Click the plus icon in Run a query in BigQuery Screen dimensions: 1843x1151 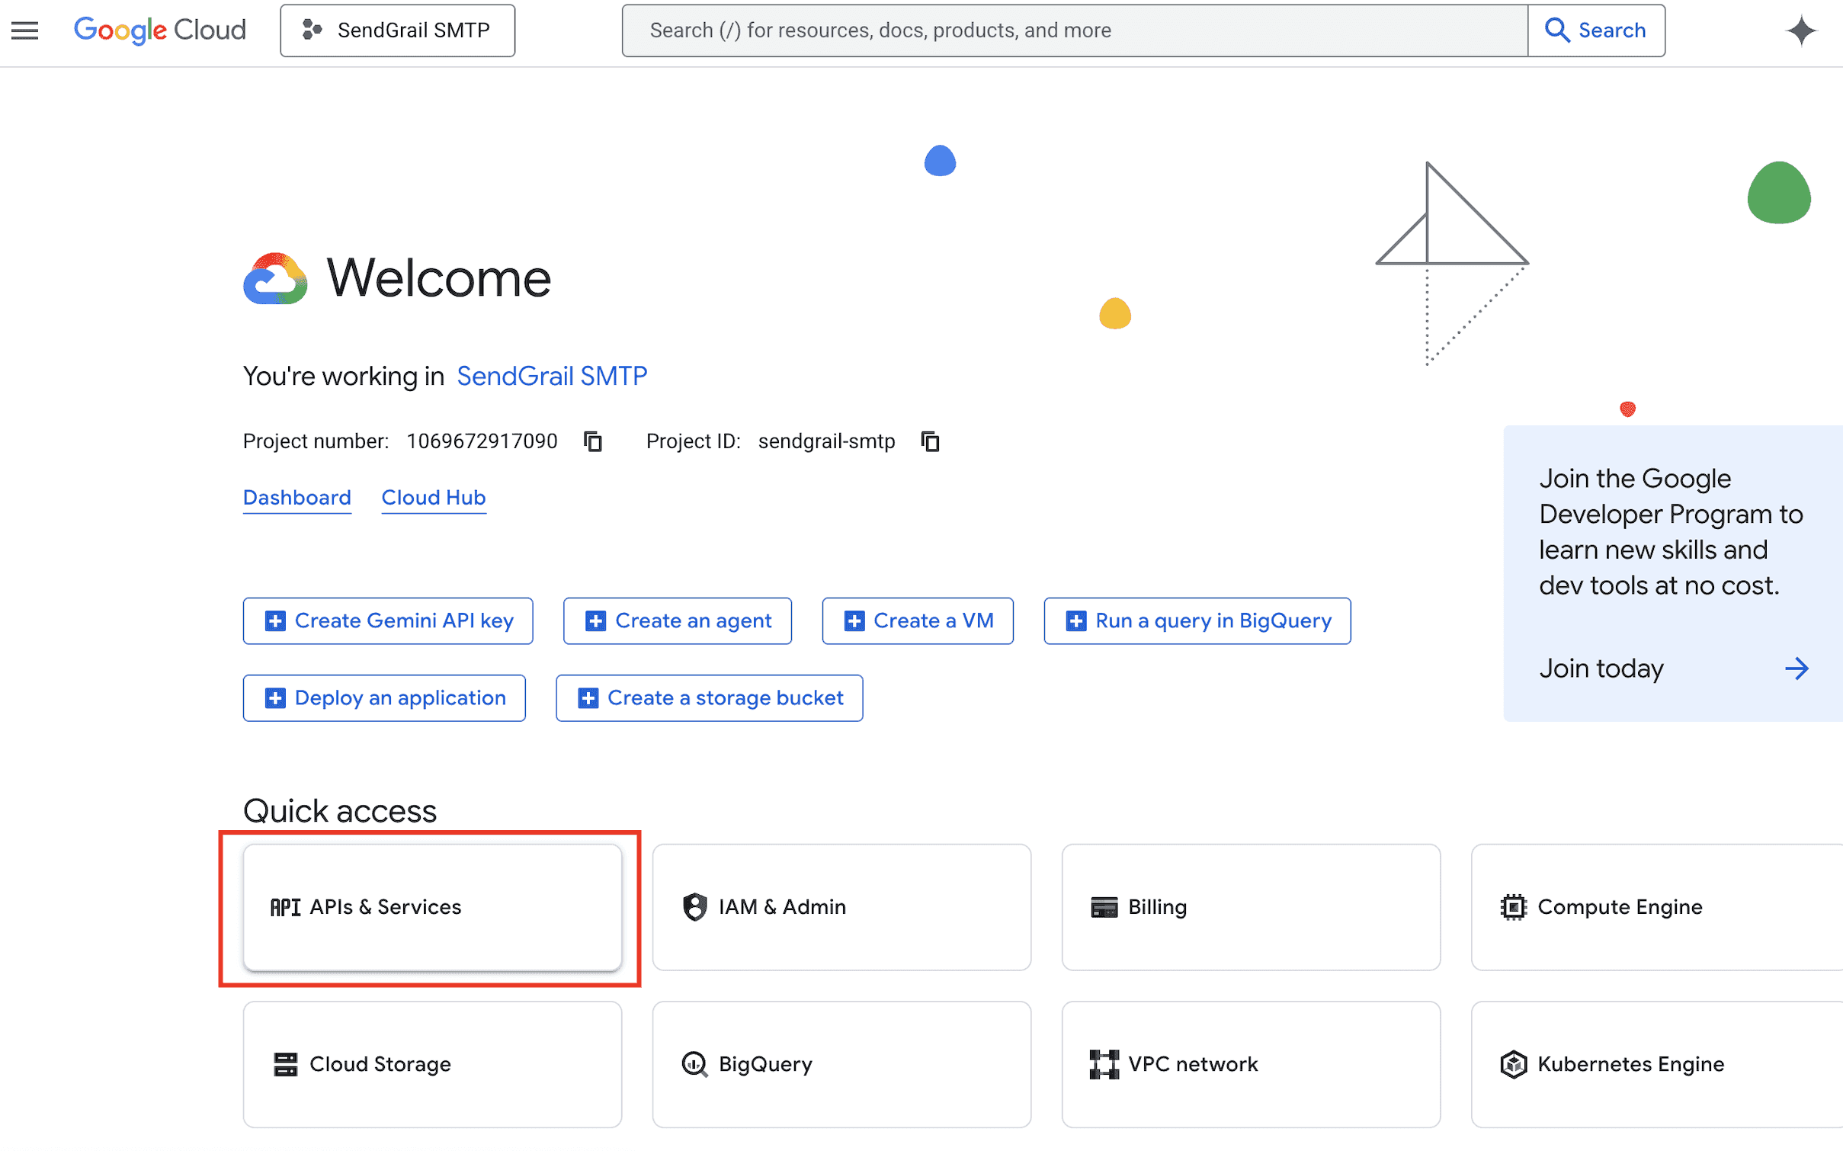coord(1075,621)
